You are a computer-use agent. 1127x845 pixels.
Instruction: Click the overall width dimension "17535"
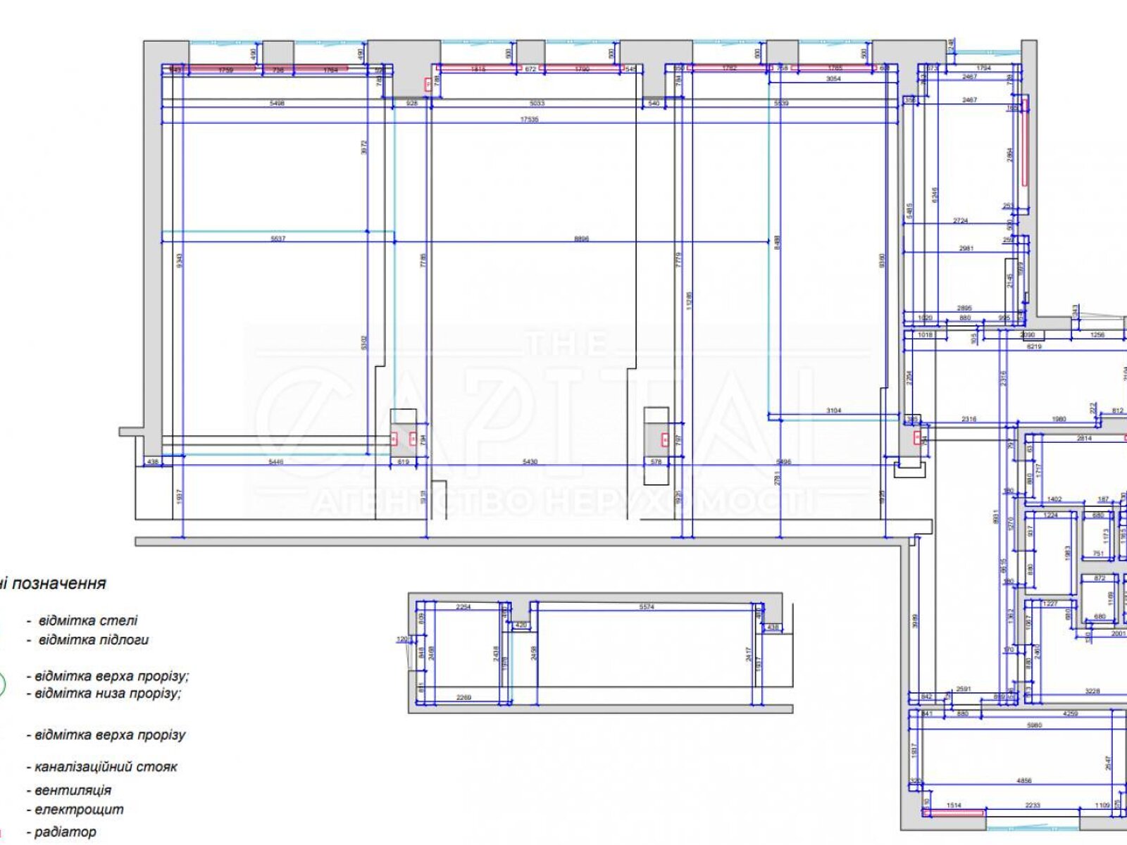[x=529, y=120]
